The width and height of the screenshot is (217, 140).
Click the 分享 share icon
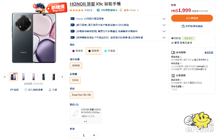(50, 90)
